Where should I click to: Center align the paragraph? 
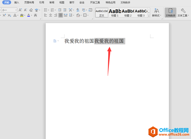point(50,15)
